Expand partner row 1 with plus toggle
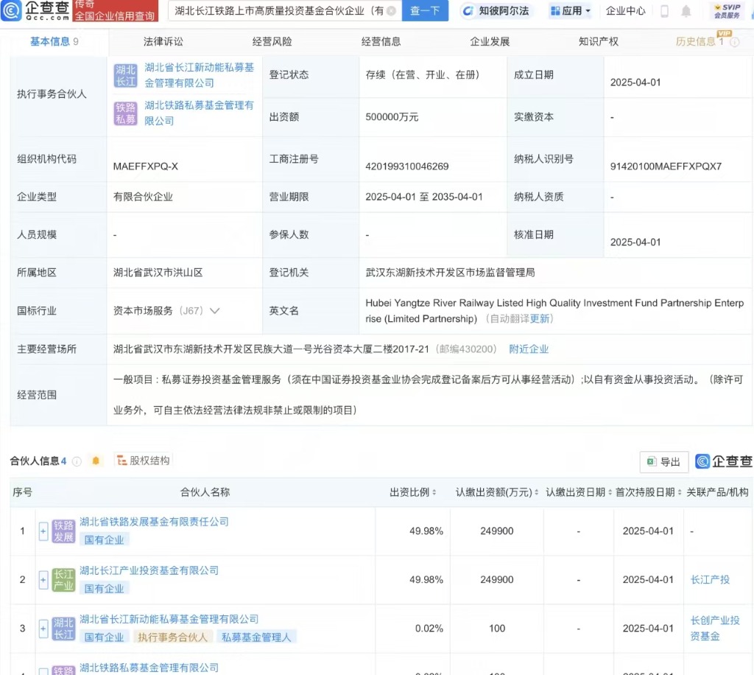The image size is (754, 675). click(x=43, y=531)
